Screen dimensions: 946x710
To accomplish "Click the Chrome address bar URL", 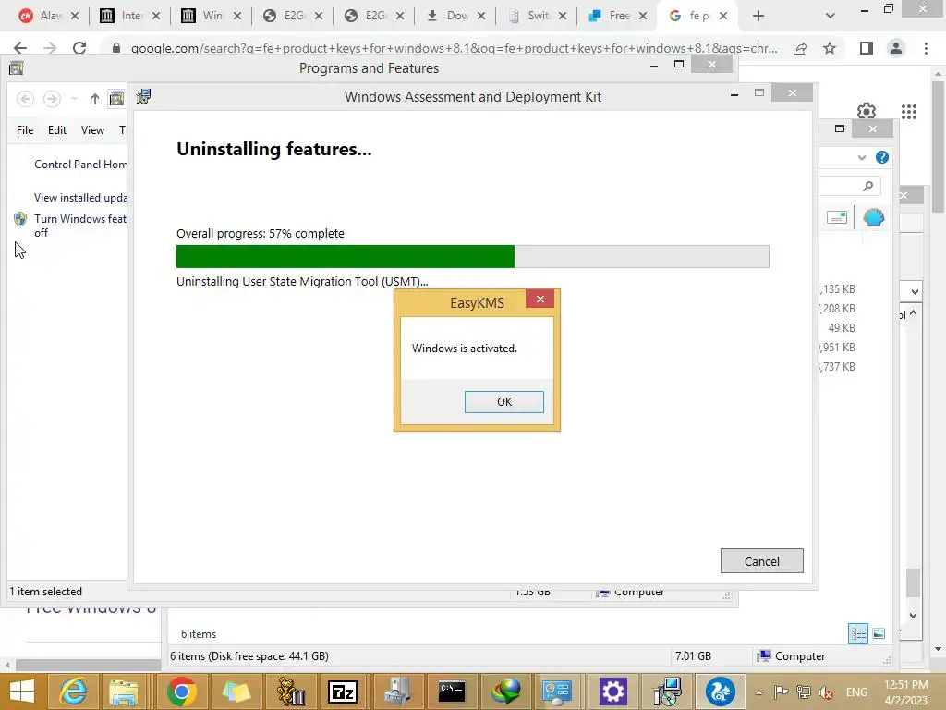I will pos(454,48).
